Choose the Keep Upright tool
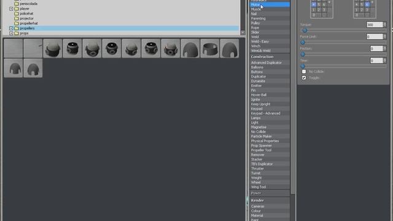The width and height of the screenshot is (393, 221). [270, 104]
